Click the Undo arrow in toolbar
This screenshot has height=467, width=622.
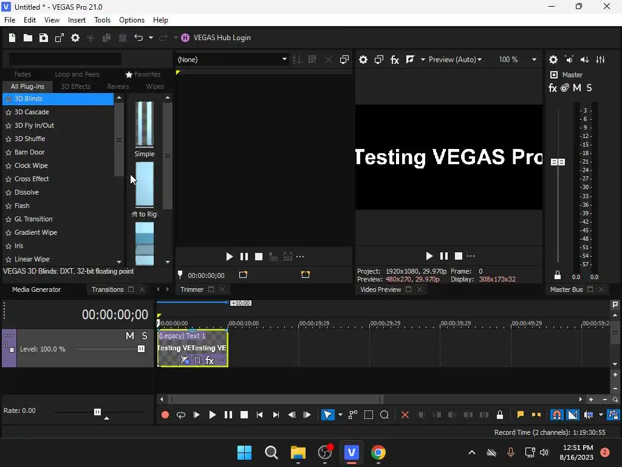tap(138, 38)
